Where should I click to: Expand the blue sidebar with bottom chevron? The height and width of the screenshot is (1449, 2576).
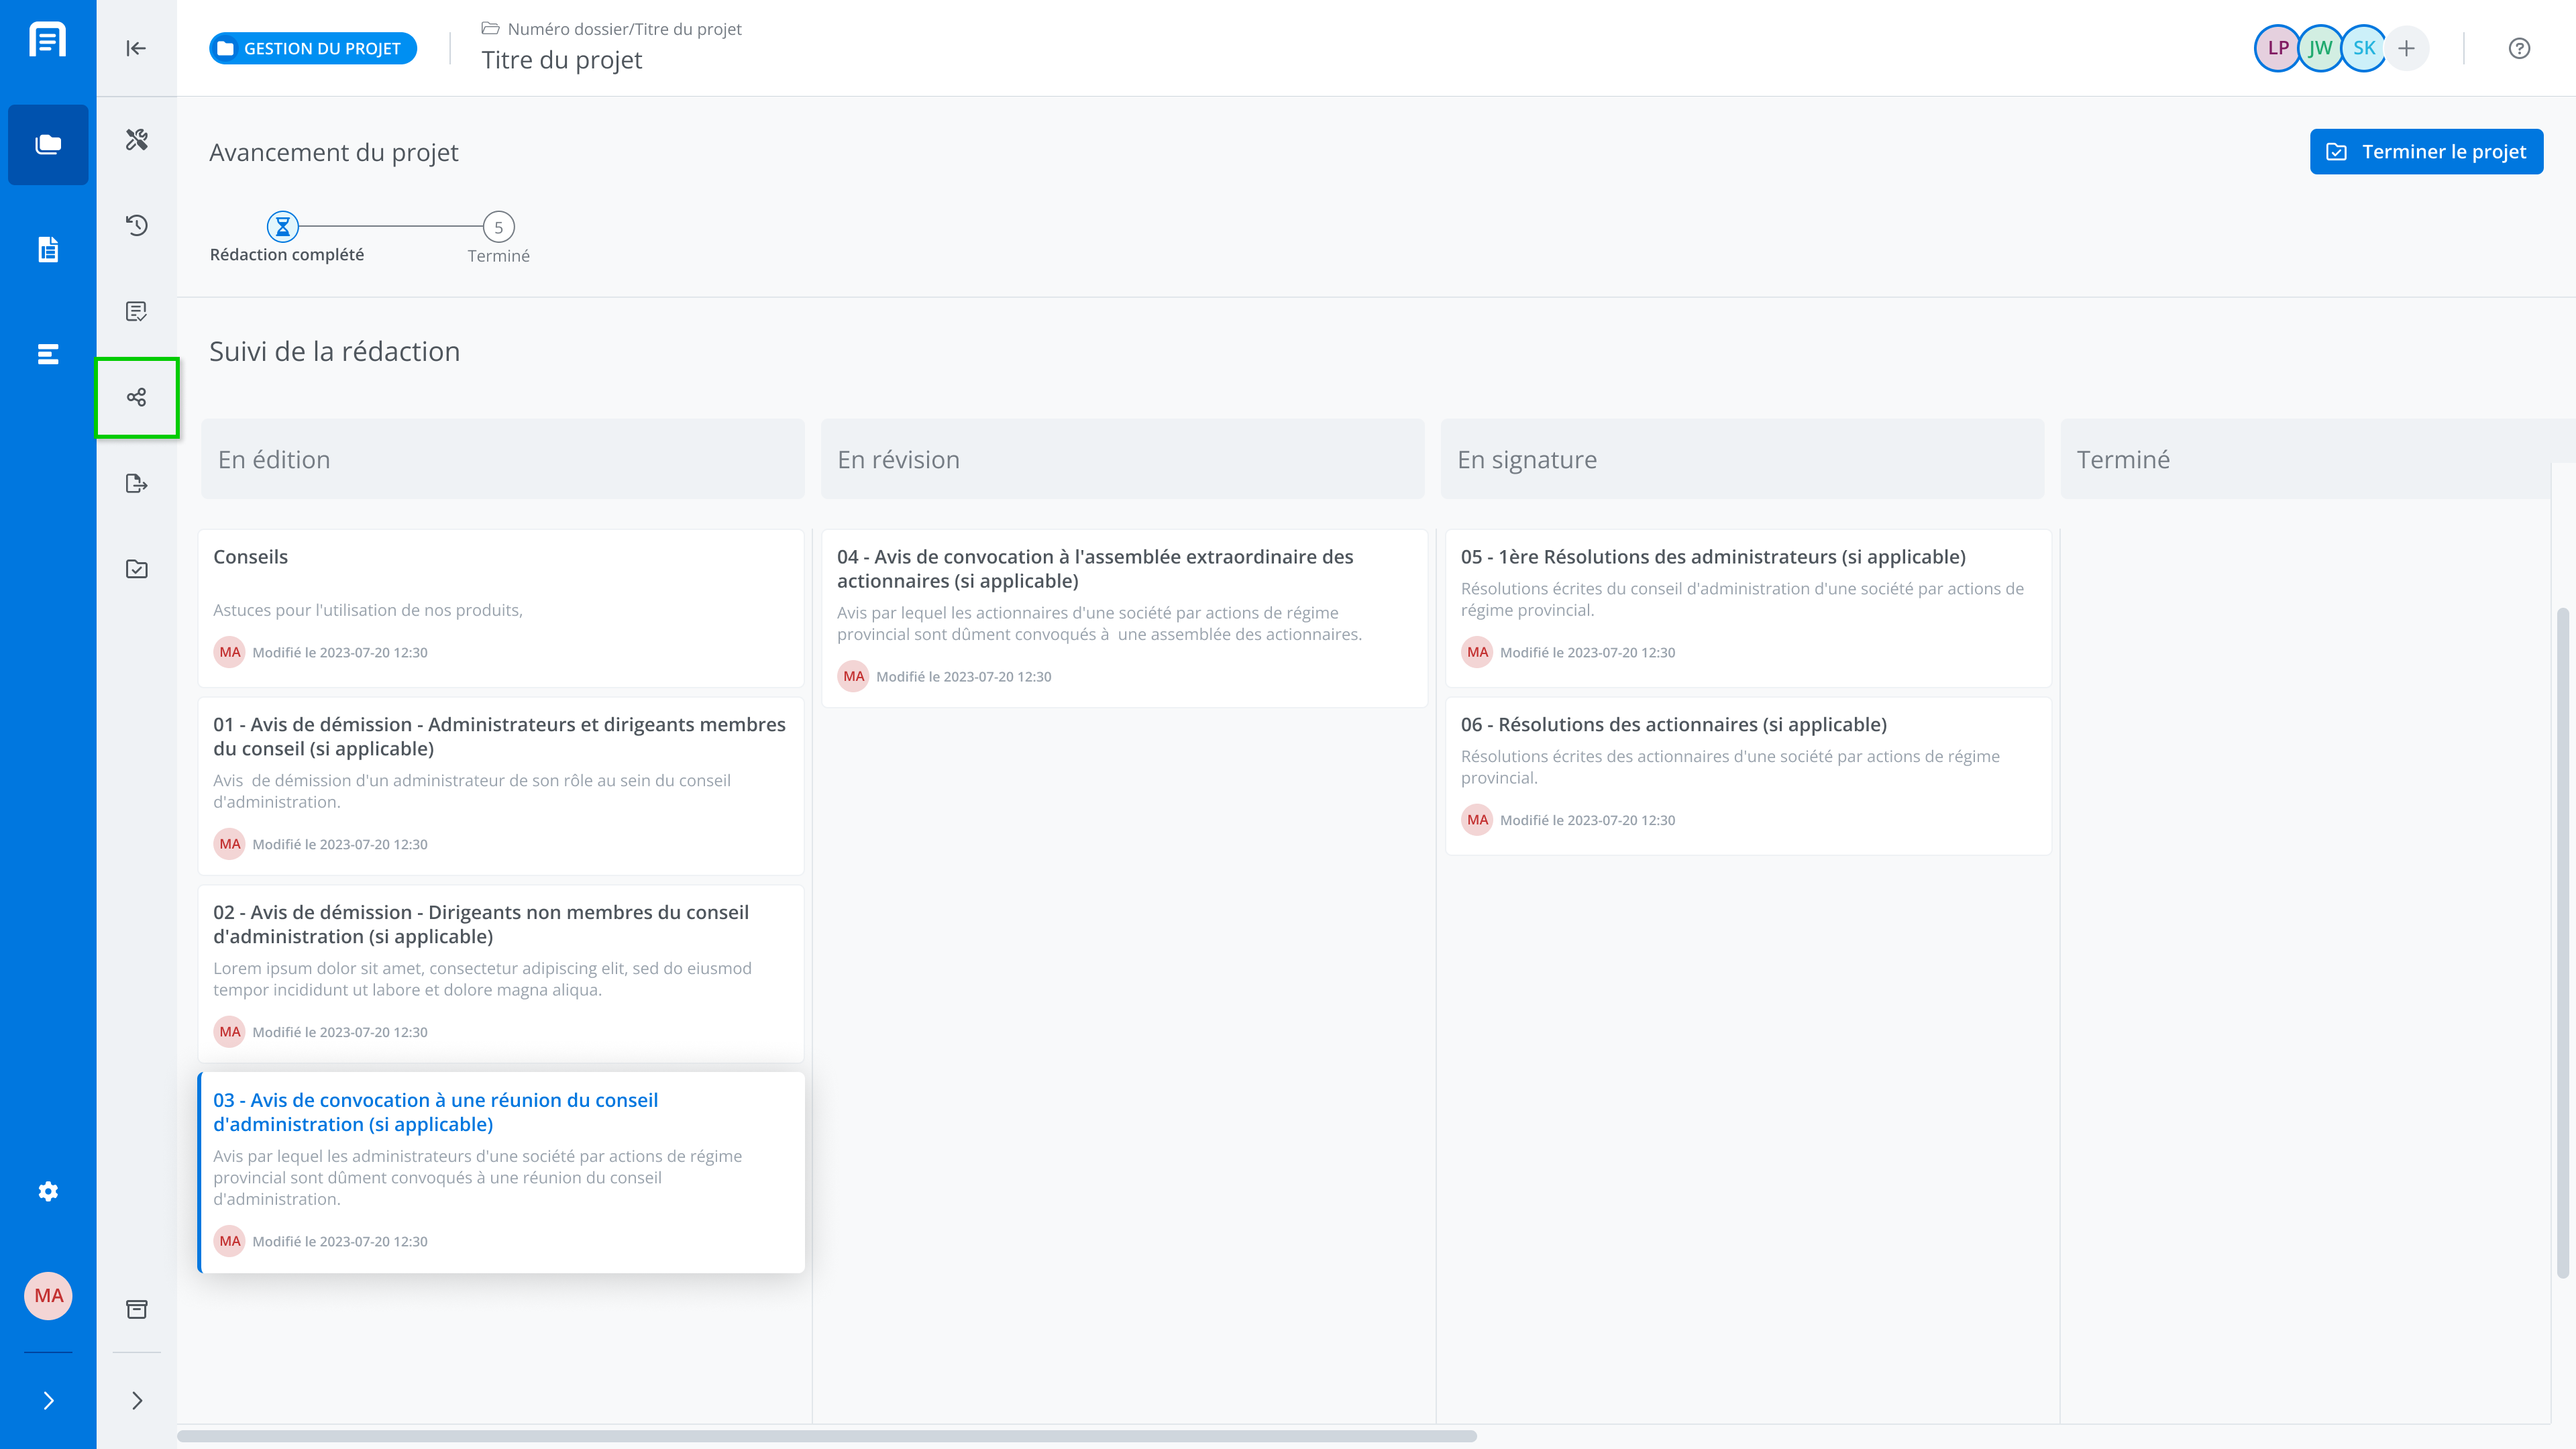point(48,1400)
